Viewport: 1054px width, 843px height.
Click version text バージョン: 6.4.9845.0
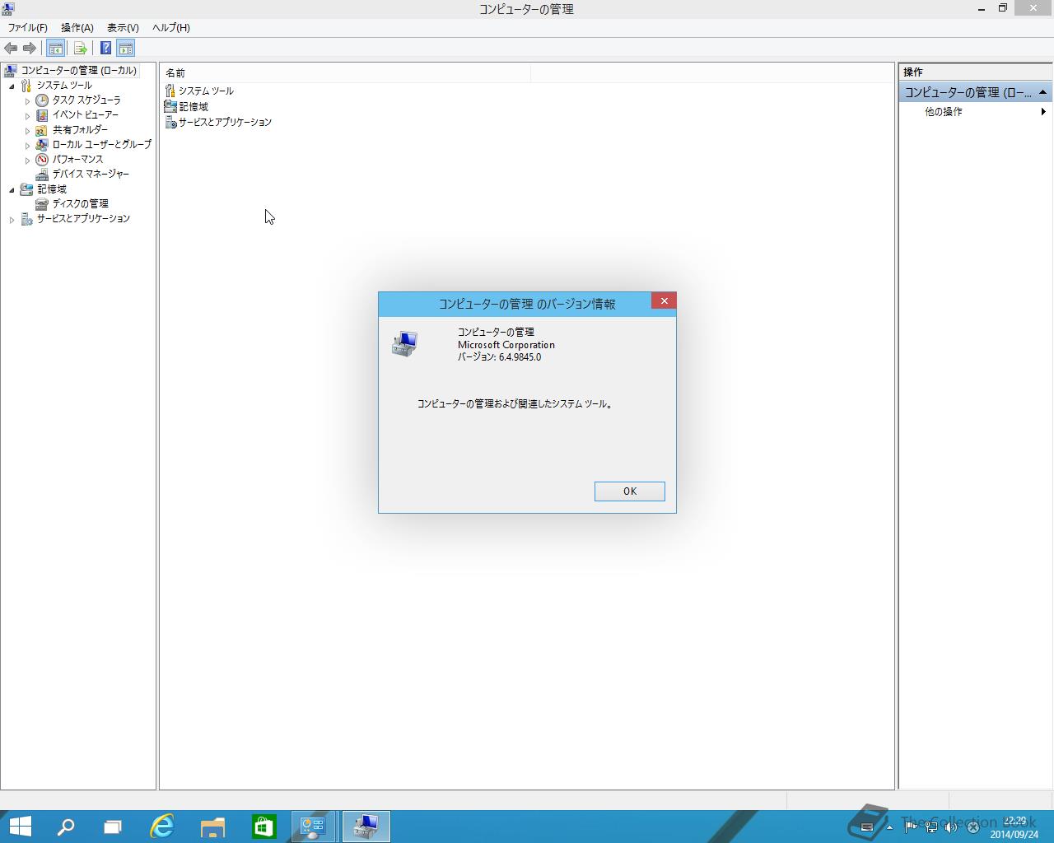pos(499,357)
